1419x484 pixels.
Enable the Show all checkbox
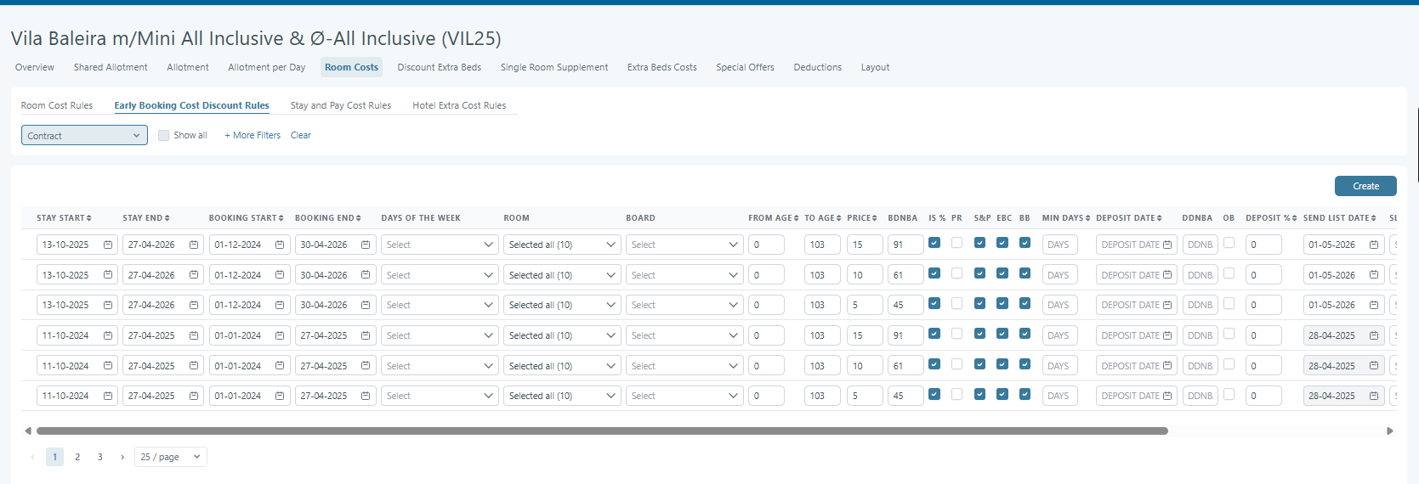pos(164,136)
